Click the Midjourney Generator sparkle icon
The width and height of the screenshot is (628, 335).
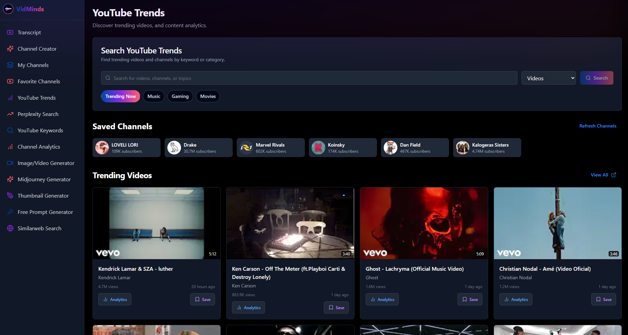pyautogui.click(x=10, y=179)
